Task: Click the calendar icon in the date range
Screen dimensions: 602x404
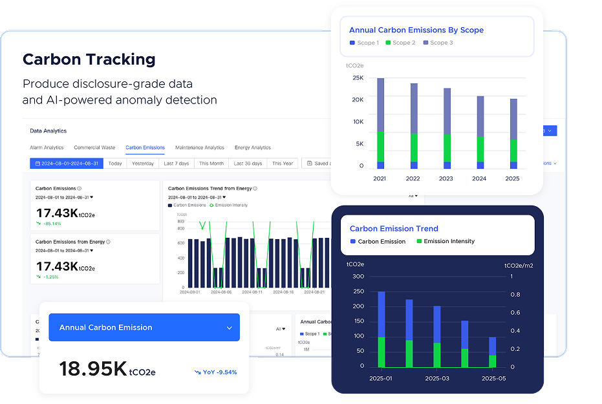Action: point(38,164)
